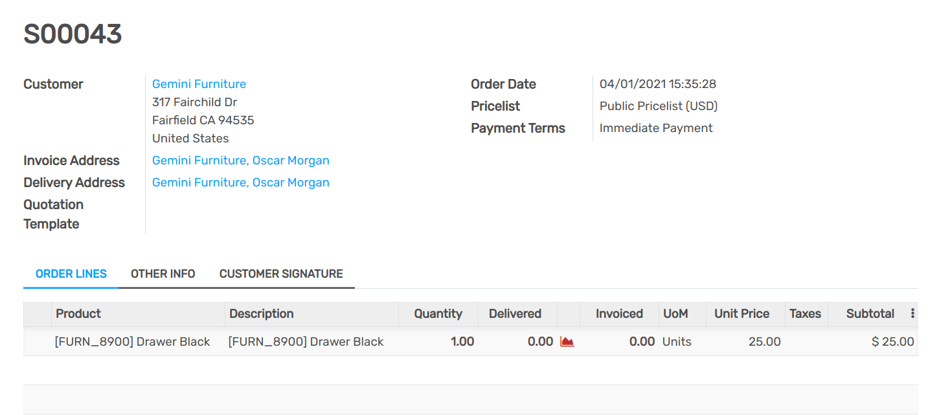Sort by the Product column header
The width and height of the screenshot is (939, 415).
coord(78,313)
